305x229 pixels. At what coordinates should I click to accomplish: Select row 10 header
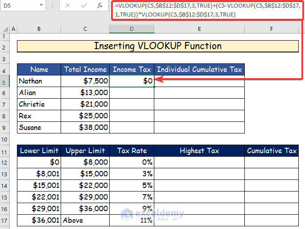pyautogui.click(x=4, y=139)
